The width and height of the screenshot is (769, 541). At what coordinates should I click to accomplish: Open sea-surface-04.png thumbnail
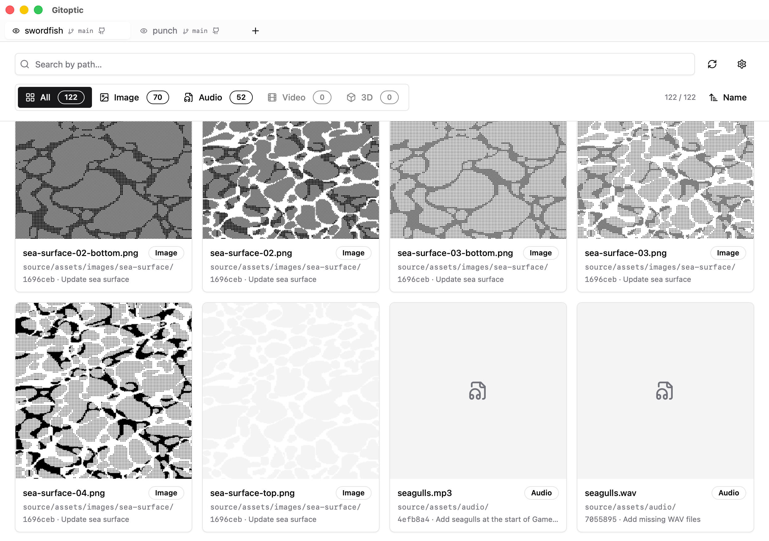tap(103, 391)
